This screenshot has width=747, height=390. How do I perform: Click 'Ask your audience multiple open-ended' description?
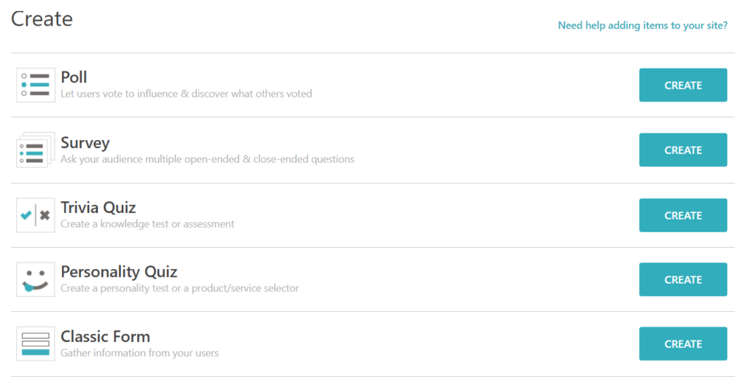pyautogui.click(x=207, y=159)
